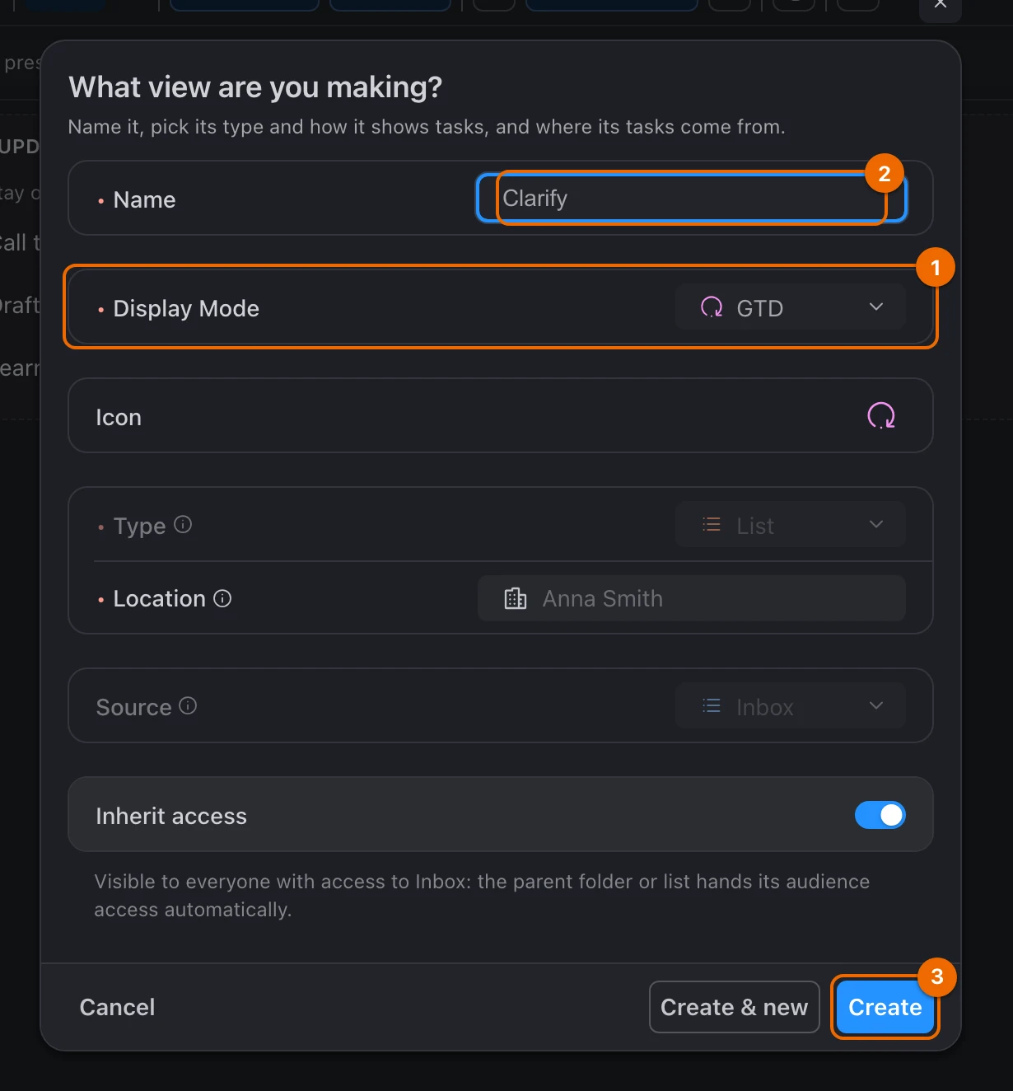1013x1091 pixels.
Task: Click the Name label
Action: point(144,199)
